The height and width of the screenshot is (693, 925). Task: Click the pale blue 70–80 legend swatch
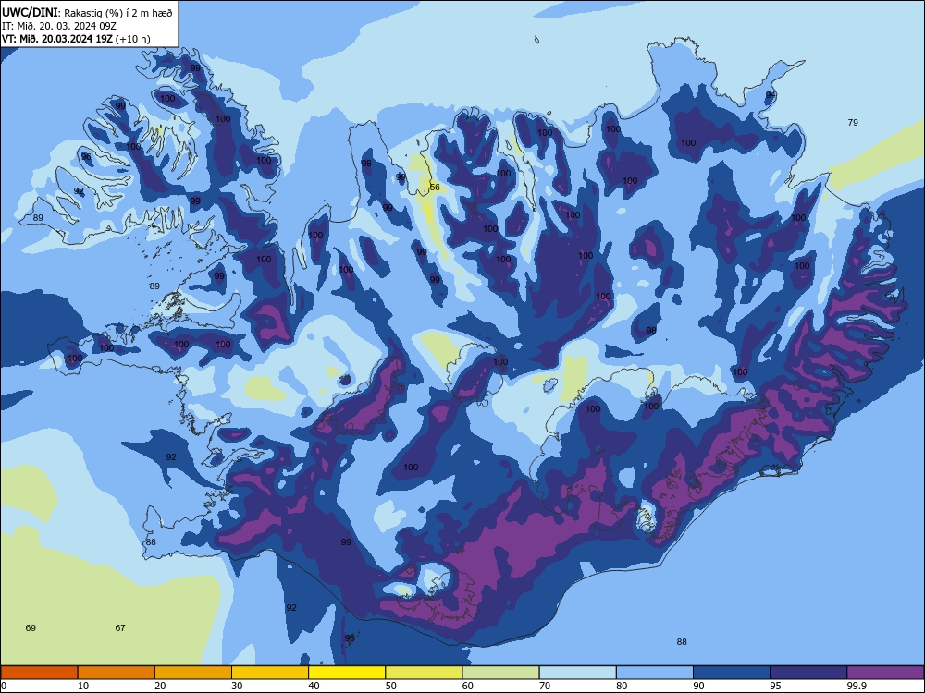[577, 673]
